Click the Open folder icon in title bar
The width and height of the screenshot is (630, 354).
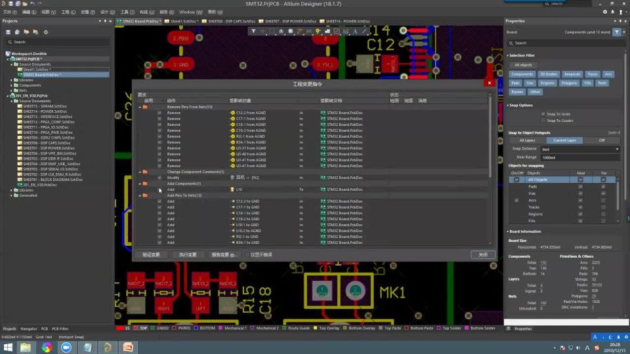click(x=25, y=4)
